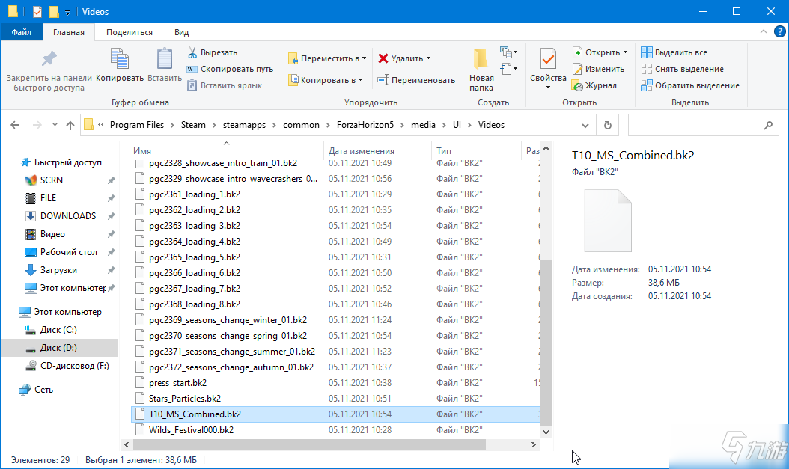Viewport: 789px width, 469px height.
Task: Click the media breadcrumb segment
Action: pyautogui.click(x=423, y=125)
